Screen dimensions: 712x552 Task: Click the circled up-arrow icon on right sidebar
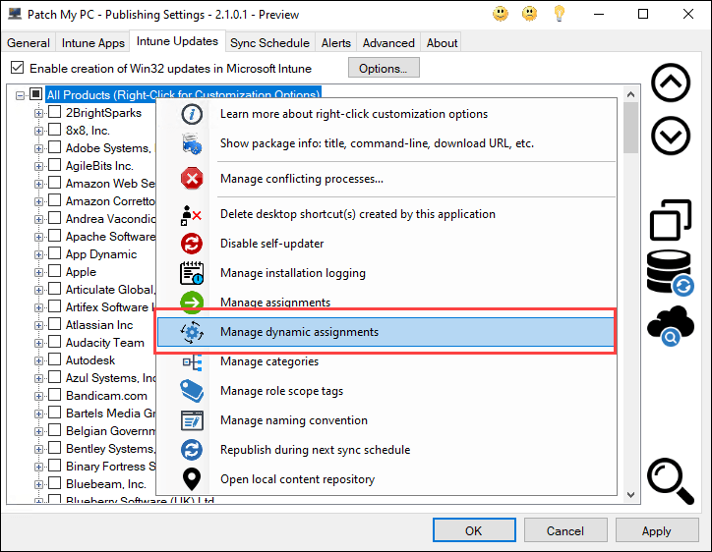tap(671, 83)
